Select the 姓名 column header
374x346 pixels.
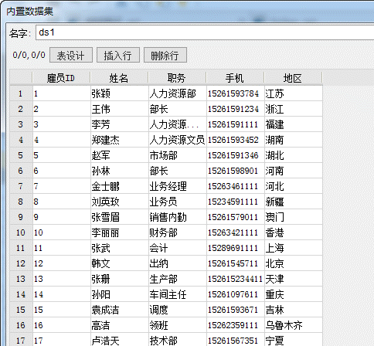[119, 78]
